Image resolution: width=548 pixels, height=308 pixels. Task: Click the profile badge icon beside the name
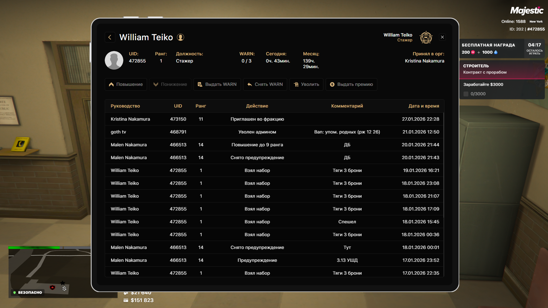(x=180, y=37)
